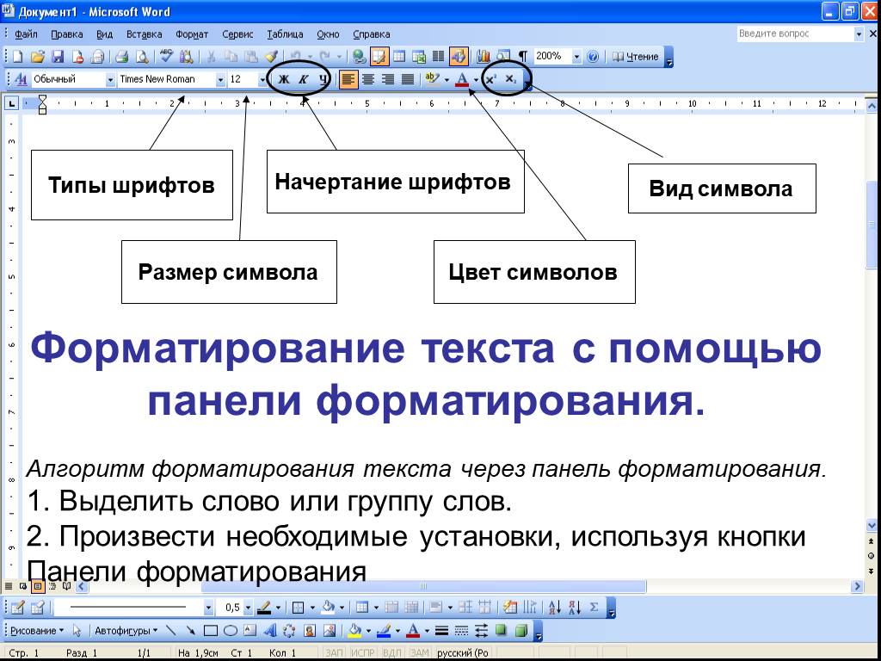This screenshot has width=881, height=661.
Task: Run the ABC spelling check
Action: (x=166, y=56)
